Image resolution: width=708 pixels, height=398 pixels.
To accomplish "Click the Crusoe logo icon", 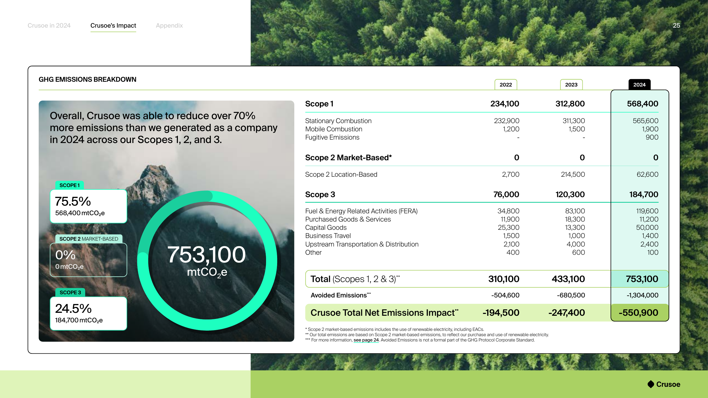I will click(x=651, y=384).
